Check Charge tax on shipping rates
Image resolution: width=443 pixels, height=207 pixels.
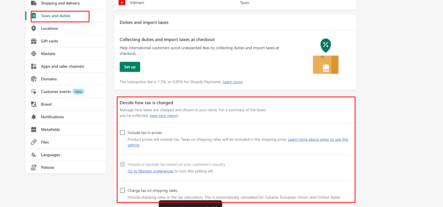pyautogui.click(x=122, y=190)
